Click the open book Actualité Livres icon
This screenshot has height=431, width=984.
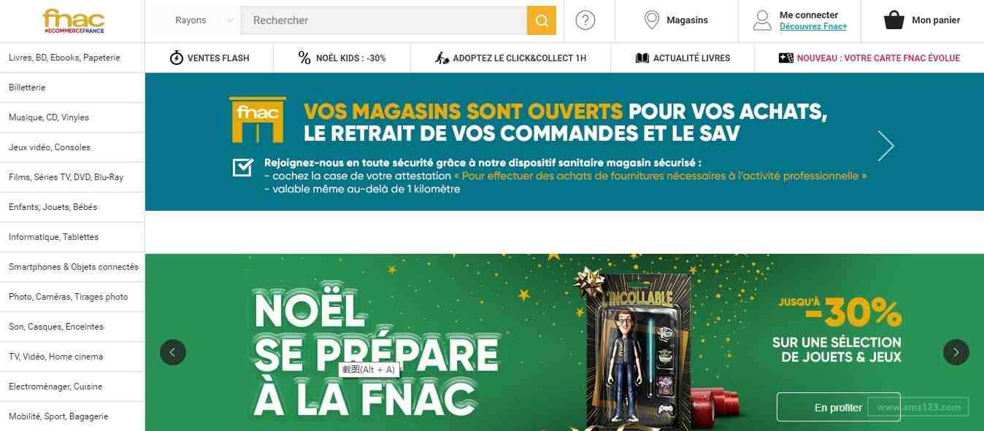[x=642, y=58]
